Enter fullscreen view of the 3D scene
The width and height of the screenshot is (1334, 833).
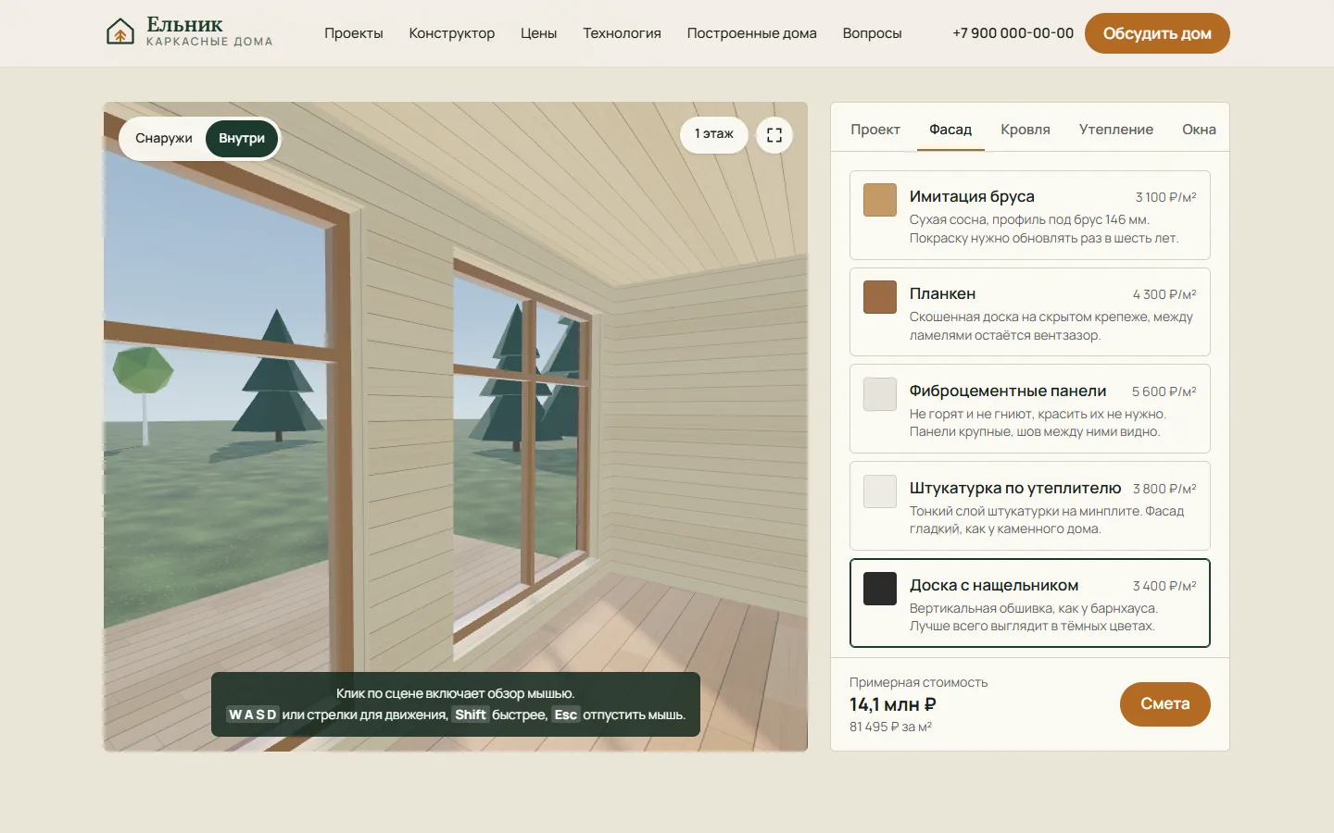coord(774,135)
